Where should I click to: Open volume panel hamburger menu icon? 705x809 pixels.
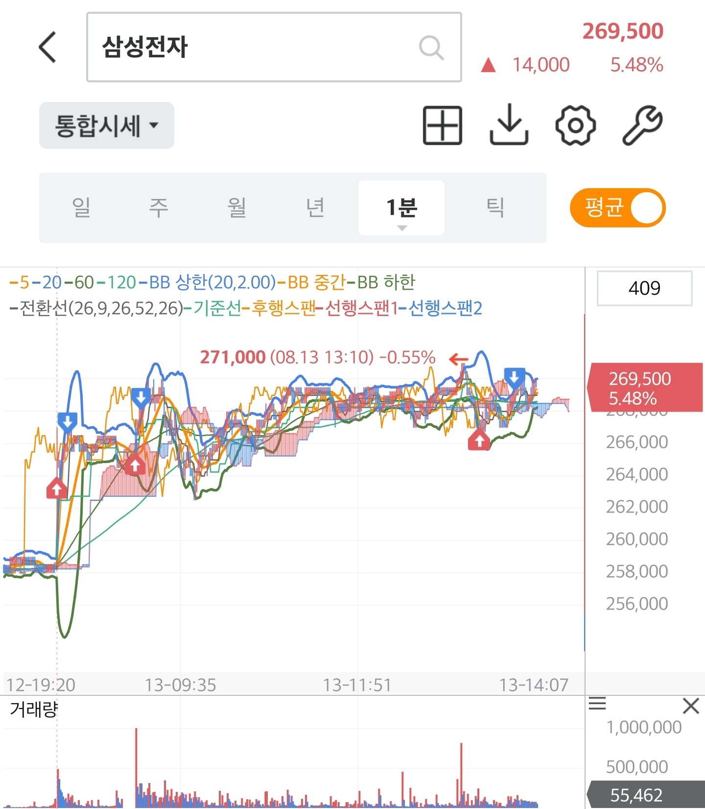[597, 704]
